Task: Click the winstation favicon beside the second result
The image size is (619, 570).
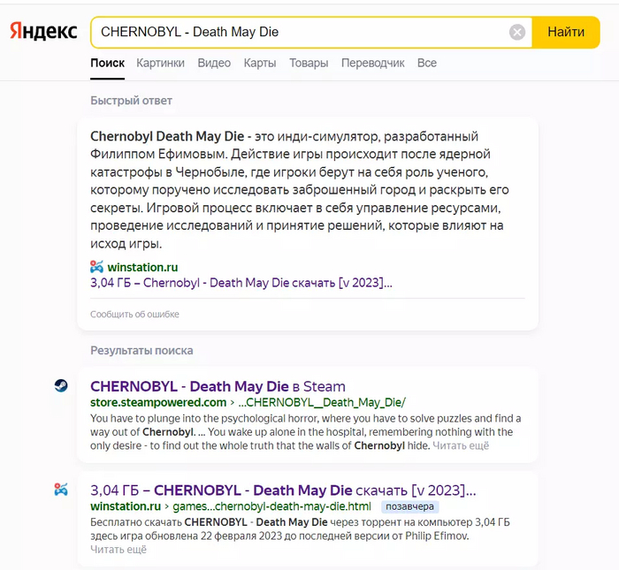Action: click(61, 490)
